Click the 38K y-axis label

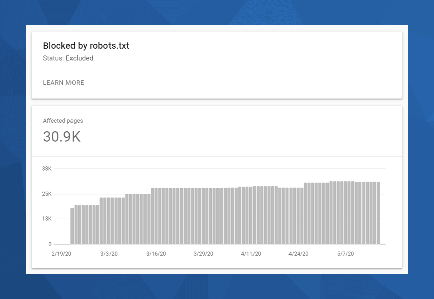point(47,168)
